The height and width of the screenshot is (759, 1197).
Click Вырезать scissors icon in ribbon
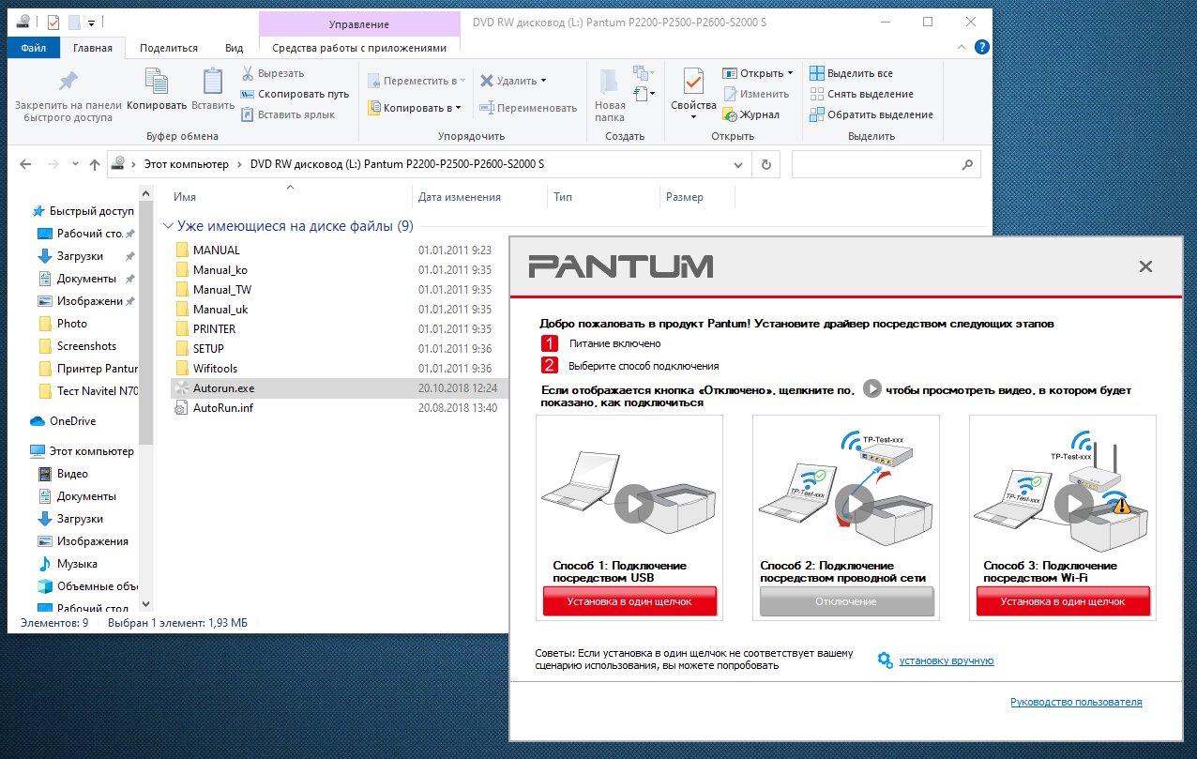click(x=248, y=73)
